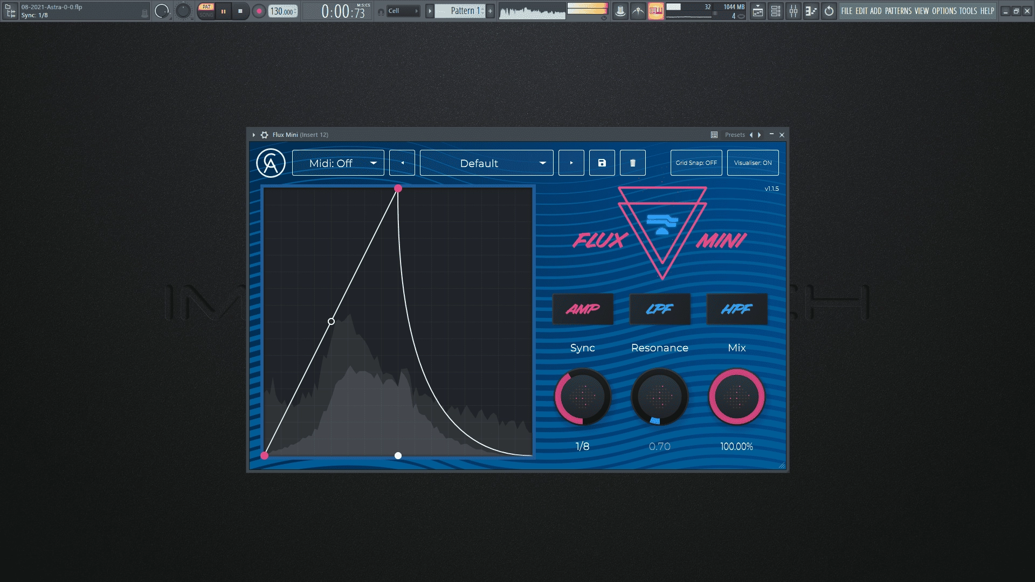The image size is (1035, 582).
Task: Open the TOOLS menu
Action: (x=968, y=11)
